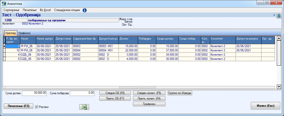This screenshot has height=116, width=284.
Task: Click the bottom Графикон button
Action: [x=149, y=104]
